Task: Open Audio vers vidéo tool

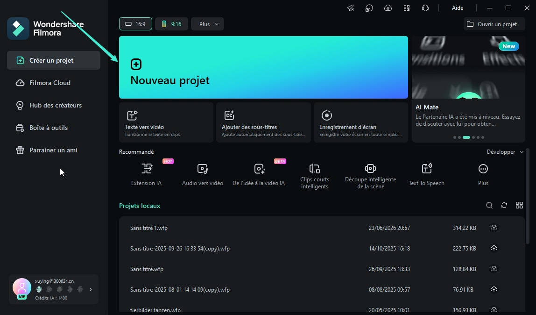Action: (x=202, y=174)
